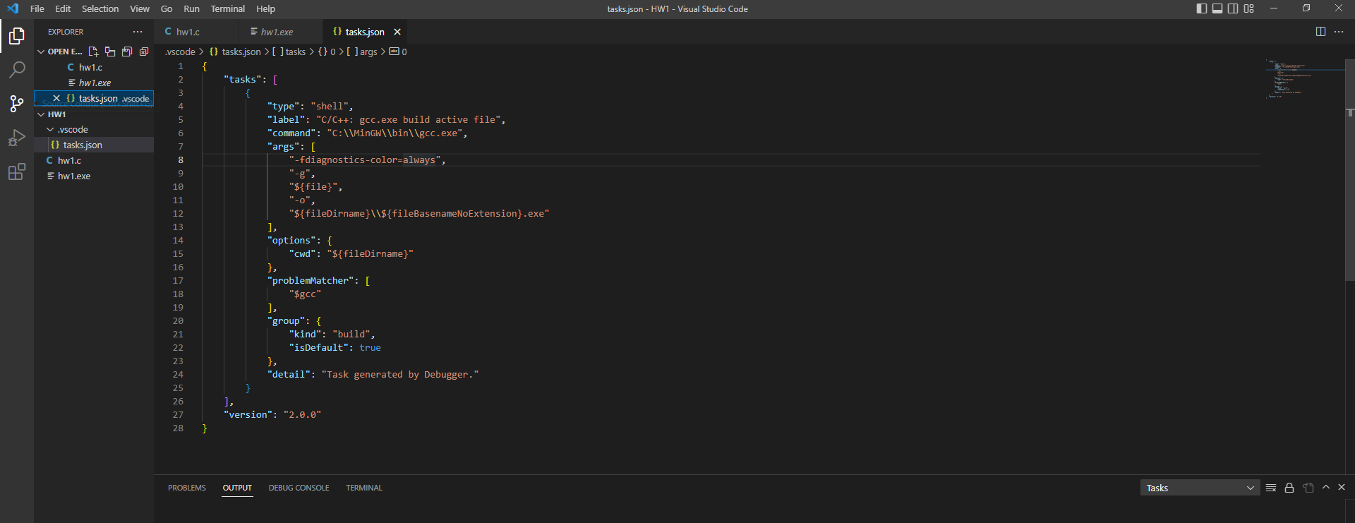The width and height of the screenshot is (1355, 523).
Task: Open Output log in editor
Action: tap(1308, 488)
